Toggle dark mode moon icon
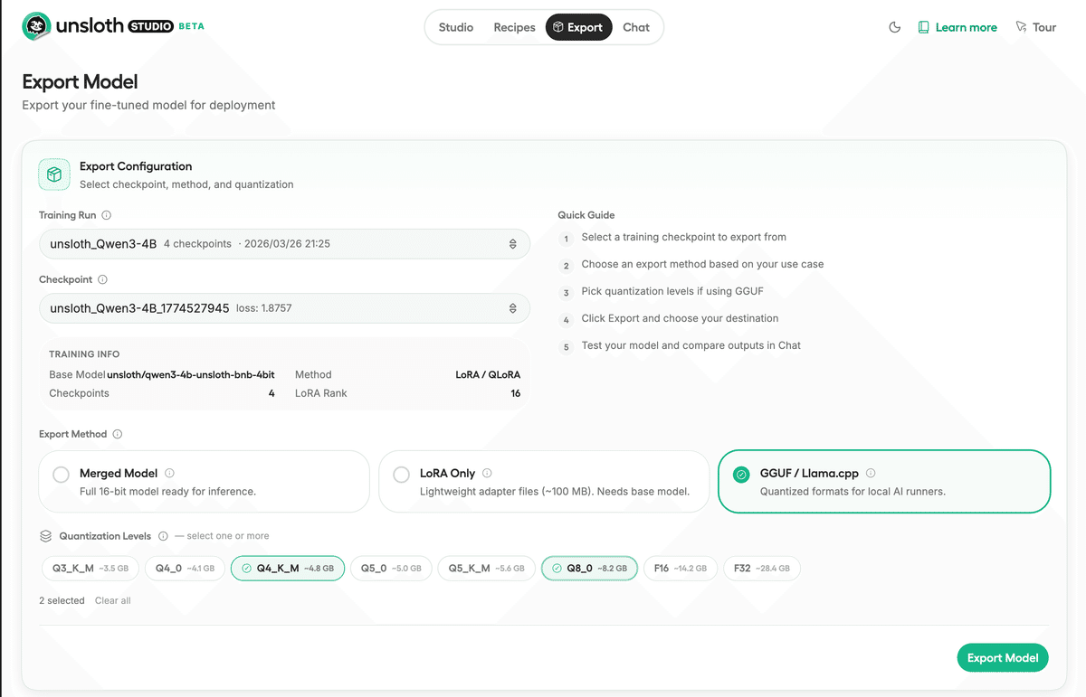 point(895,27)
